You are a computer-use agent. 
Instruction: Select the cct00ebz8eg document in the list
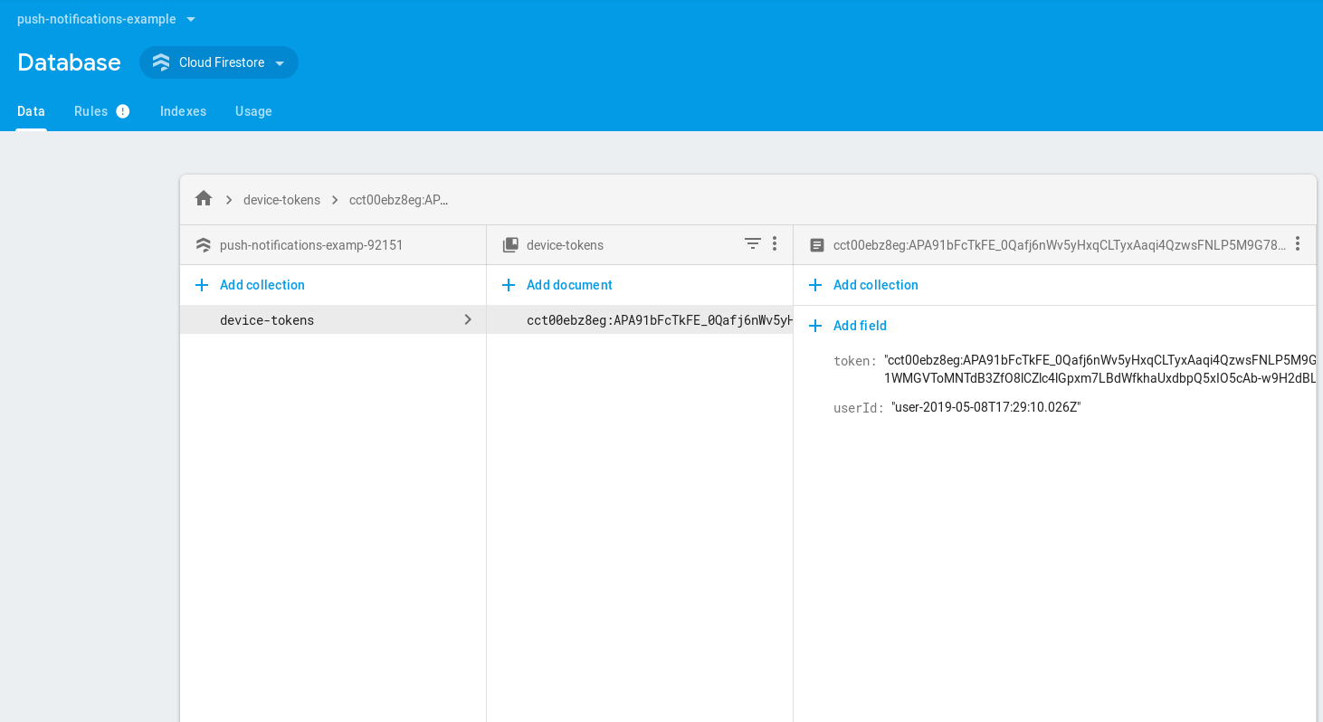coord(640,319)
